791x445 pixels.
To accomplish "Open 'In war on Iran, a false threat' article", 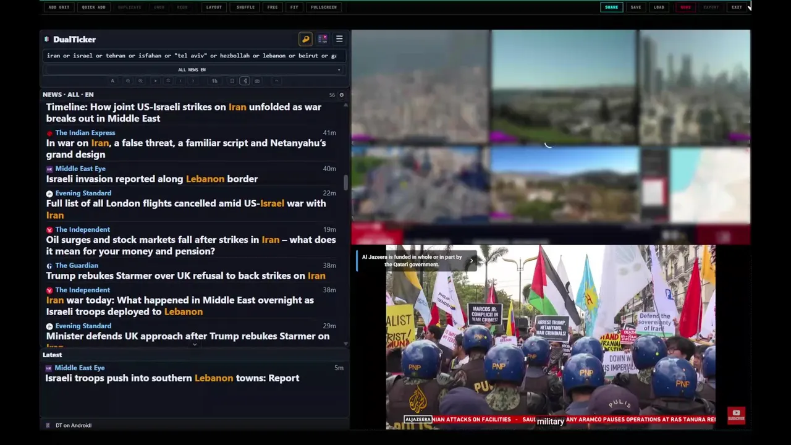I will tap(186, 148).
